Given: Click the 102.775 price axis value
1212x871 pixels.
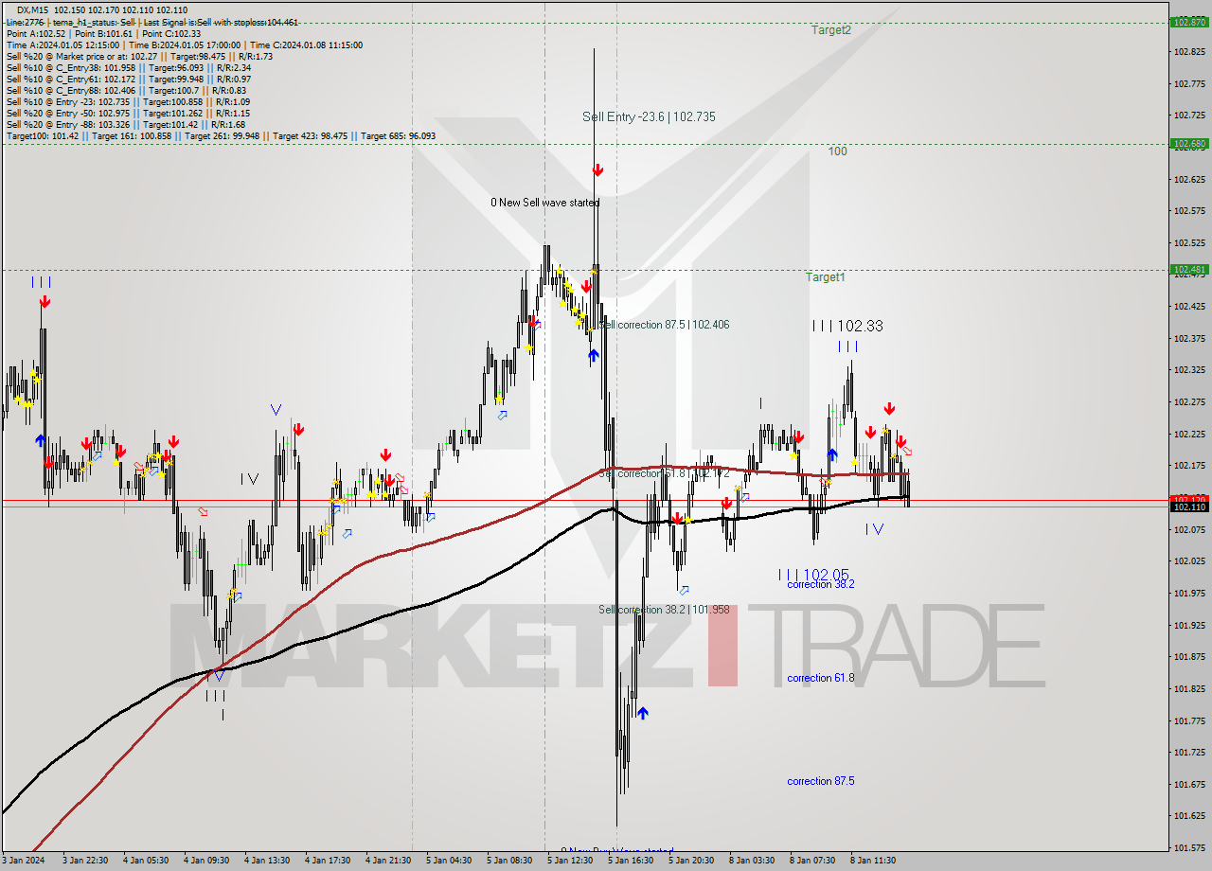Looking at the screenshot, I should (x=1188, y=83).
